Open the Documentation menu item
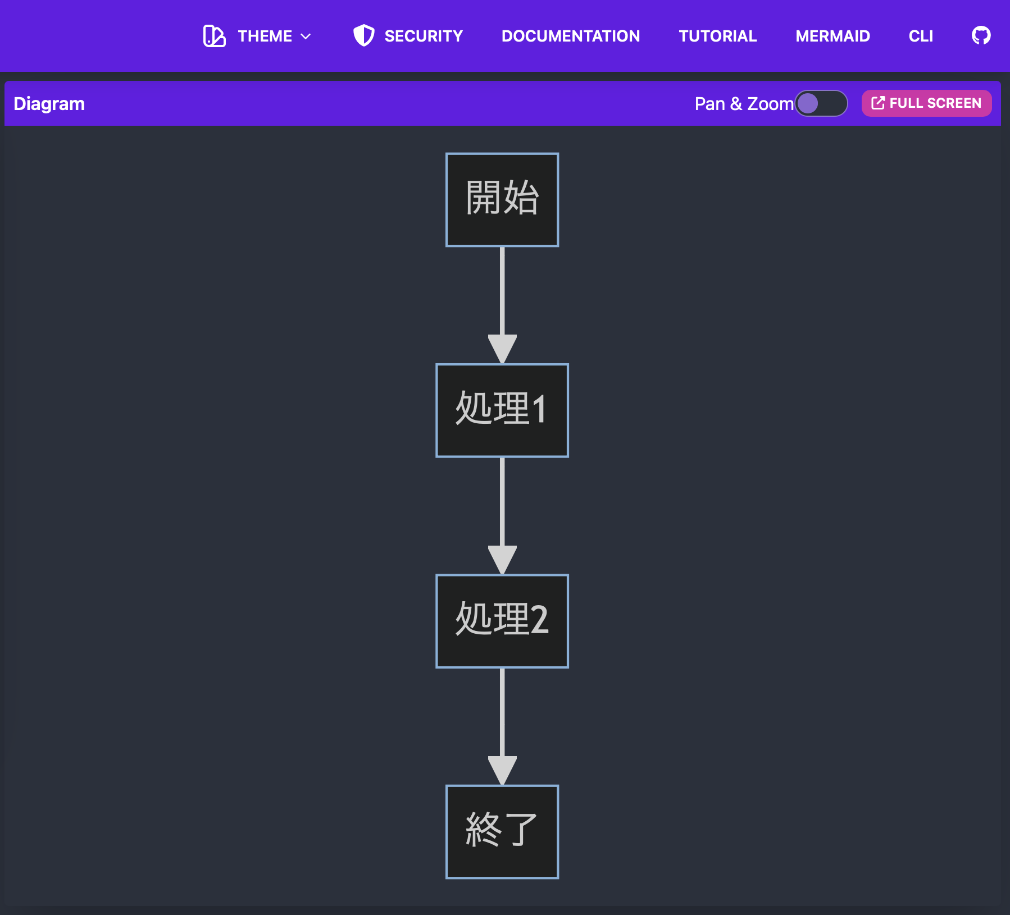This screenshot has height=915, width=1010. (x=570, y=36)
